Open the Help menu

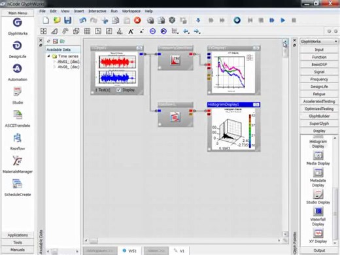(148, 11)
